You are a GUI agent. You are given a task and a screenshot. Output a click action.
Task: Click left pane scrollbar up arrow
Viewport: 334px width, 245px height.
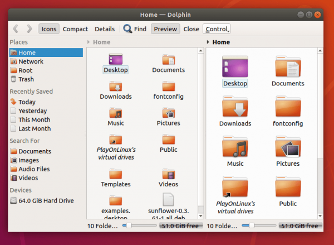pos(200,51)
